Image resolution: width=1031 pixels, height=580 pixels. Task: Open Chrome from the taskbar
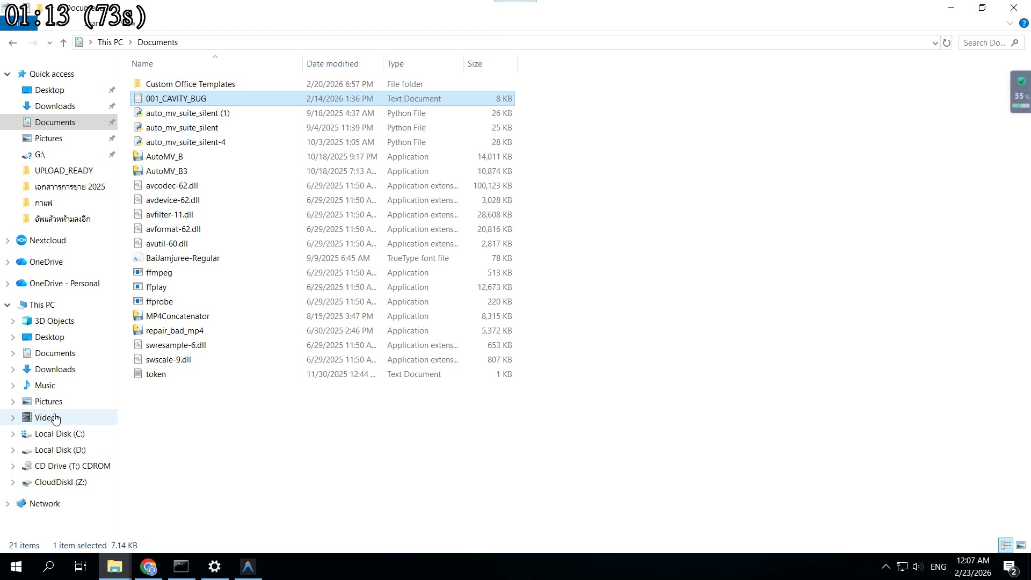[x=148, y=567]
